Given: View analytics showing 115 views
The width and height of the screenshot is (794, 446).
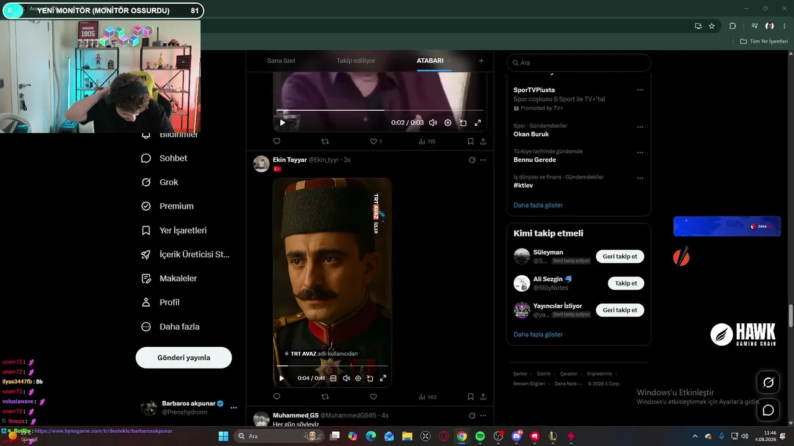Looking at the screenshot, I should (427, 141).
